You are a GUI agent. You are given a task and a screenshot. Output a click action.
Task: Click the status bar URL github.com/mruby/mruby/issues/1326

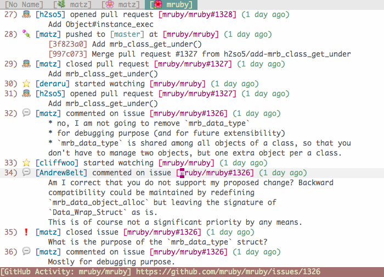(228, 272)
